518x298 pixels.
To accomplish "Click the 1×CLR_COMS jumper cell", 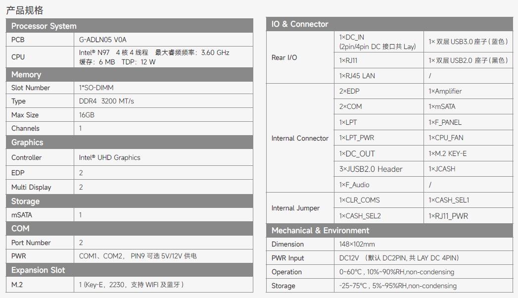I will point(359,200).
